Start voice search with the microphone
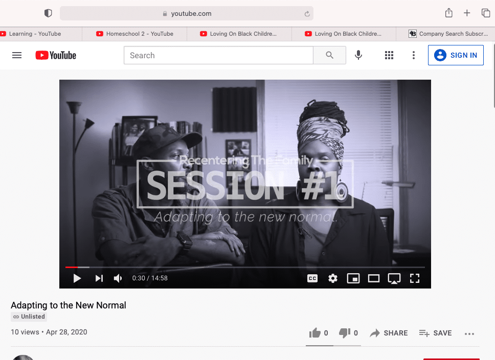Image resolution: width=495 pixels, height=360 pixels. coord(358,55)
